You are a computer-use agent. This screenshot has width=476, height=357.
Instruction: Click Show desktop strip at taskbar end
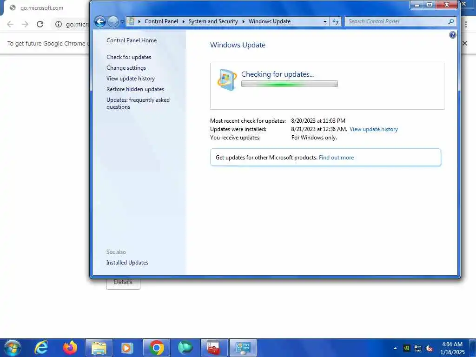click(473, 348)
